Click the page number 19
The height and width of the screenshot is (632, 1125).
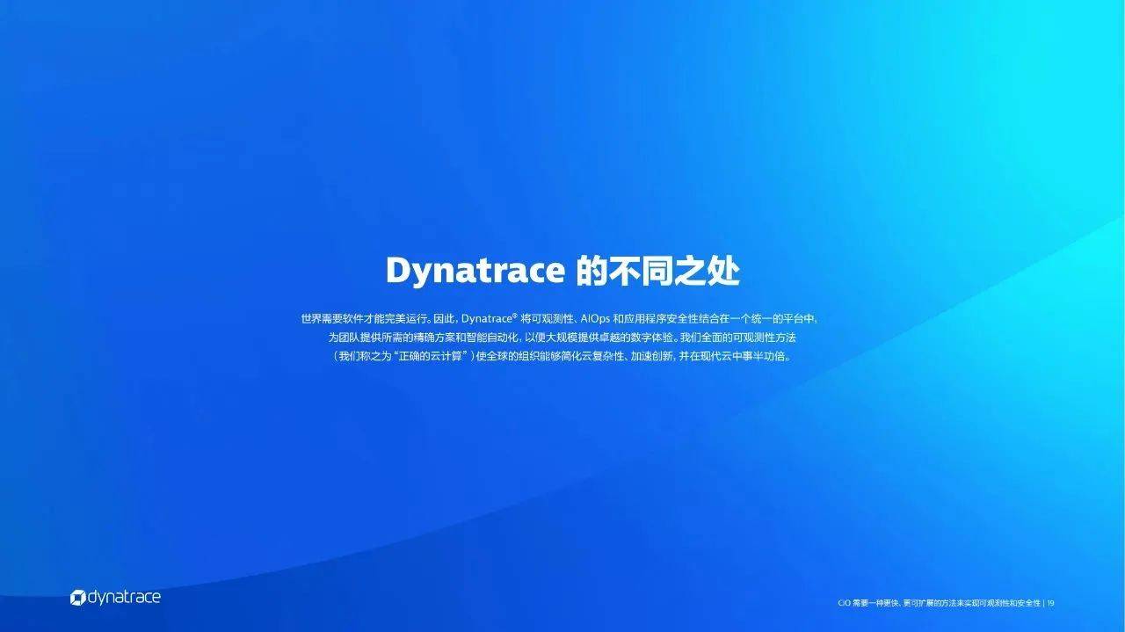point(1050,603)
